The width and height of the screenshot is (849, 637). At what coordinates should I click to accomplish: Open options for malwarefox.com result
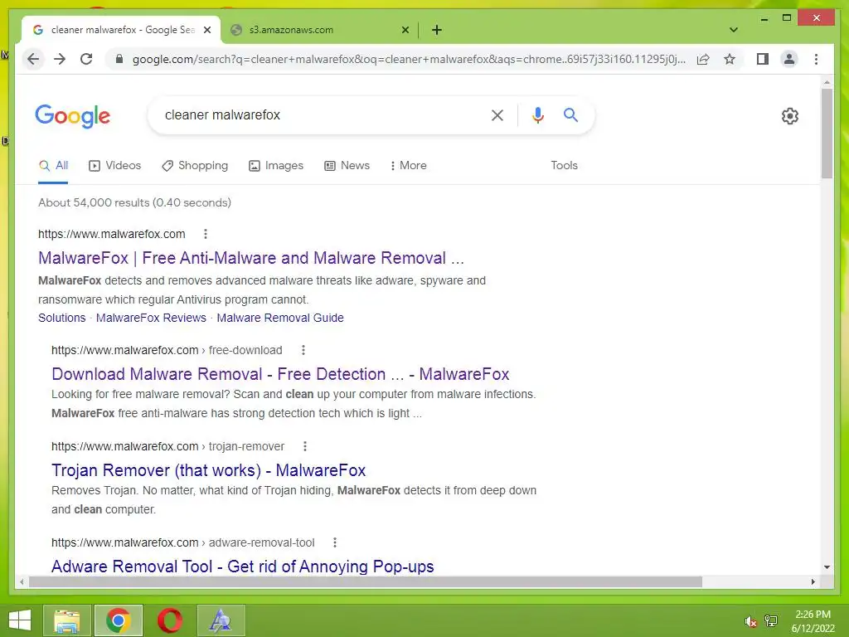coord(206,234)
